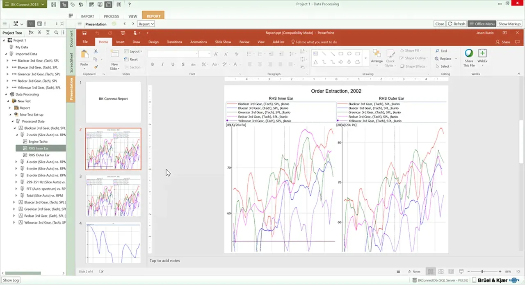525x300 pixels.
Task: Open Quick Styles in the Drawing group
Action: coord(390,59)
